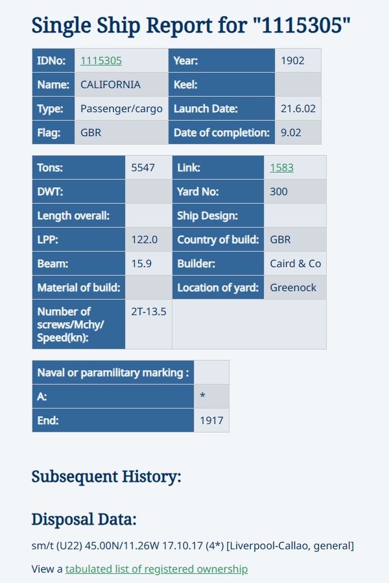Click the yard number 300 cell
The image size is (389, 583).
coord(279,191)
